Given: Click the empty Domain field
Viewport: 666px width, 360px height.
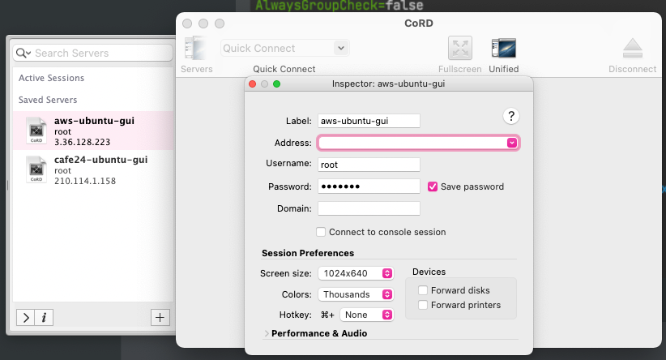Looking at the screenshot, I should coord(369,208).
